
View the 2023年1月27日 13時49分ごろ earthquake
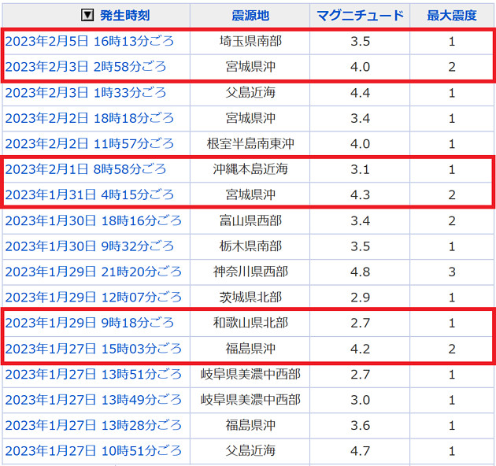coord(93,400)
